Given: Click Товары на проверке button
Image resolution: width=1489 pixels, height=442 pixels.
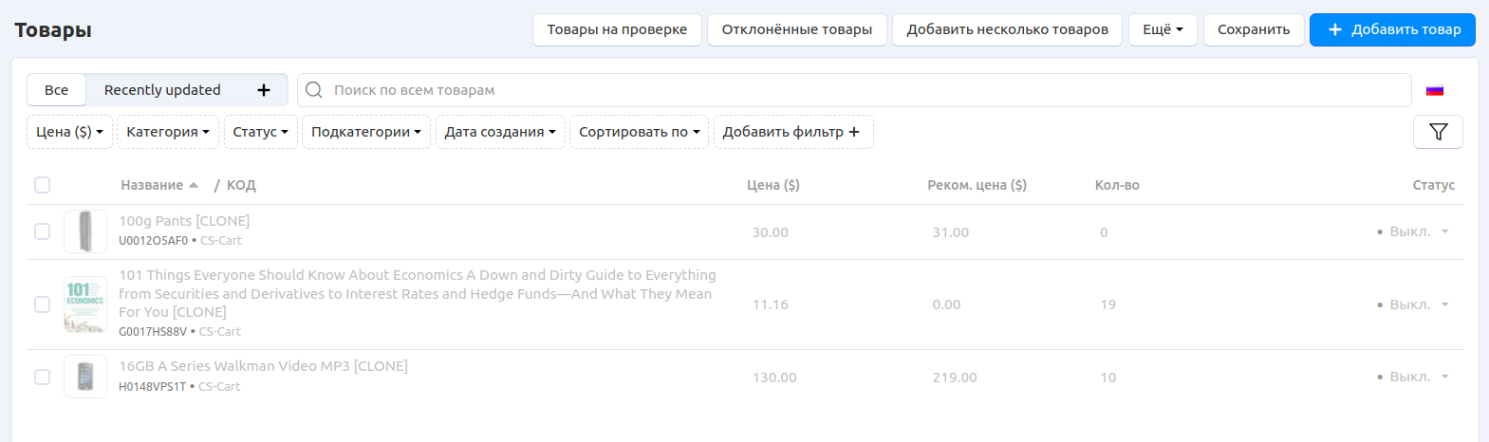Looking at the screenshot, I should (x=617, y=29).
